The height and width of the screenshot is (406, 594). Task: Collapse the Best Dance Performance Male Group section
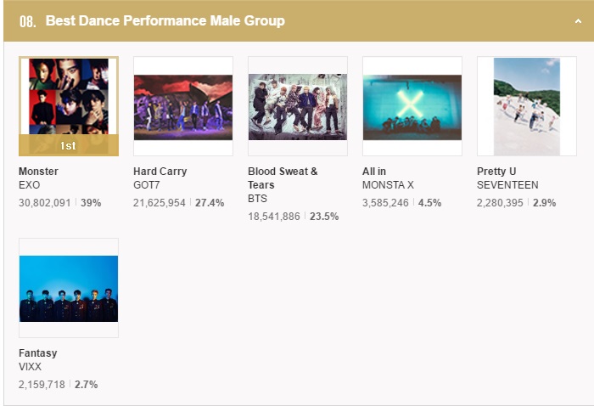coord(578,21)
